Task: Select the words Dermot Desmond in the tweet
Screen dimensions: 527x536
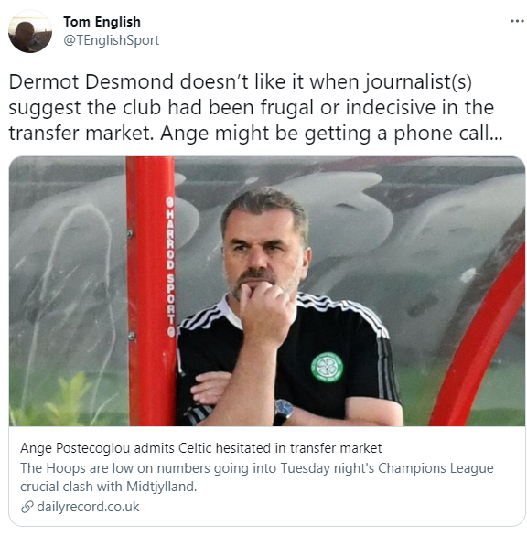Action: (x=91, y=82)
